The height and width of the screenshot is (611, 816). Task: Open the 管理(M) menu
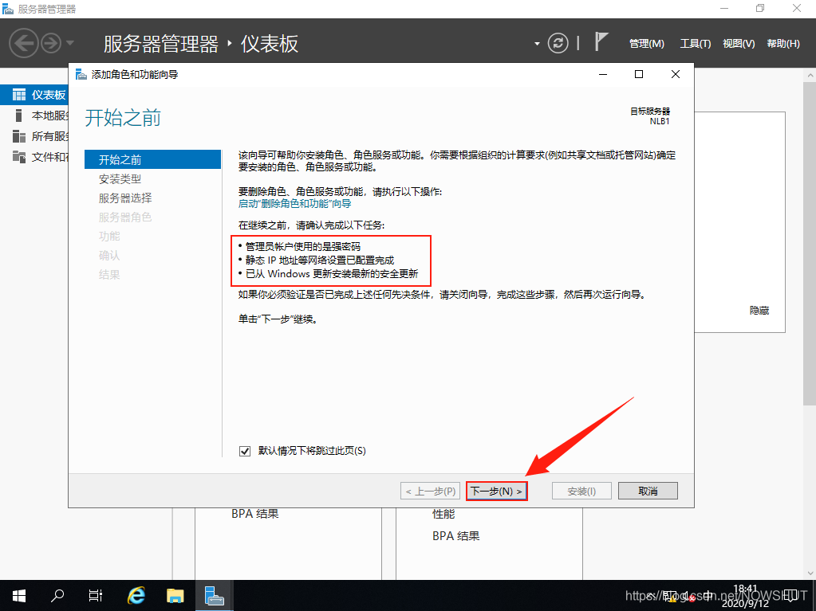point(646,44)
